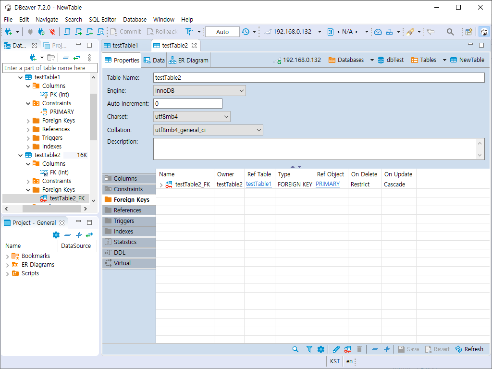
Task: Click link-with-editor arrows in Database Navigator toolbar
Action: (x=77, y=58)
